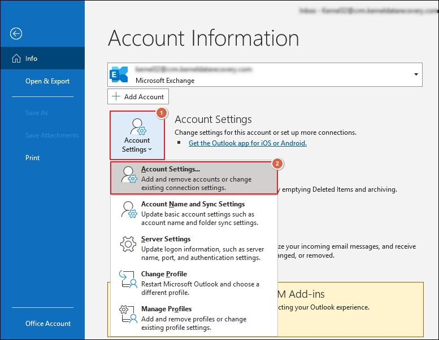Click the Add Account button

tap(138, 96)
